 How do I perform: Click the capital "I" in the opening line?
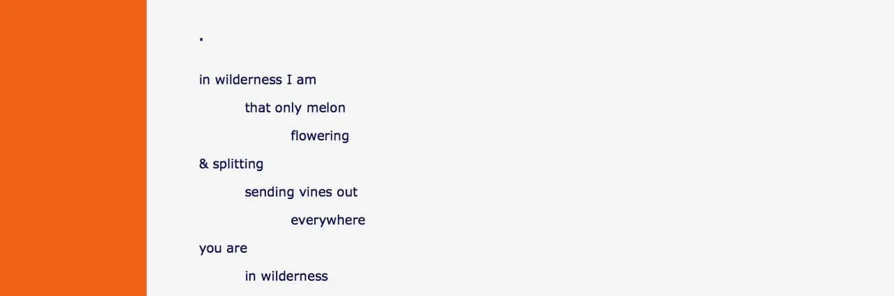tap(289, 80)
